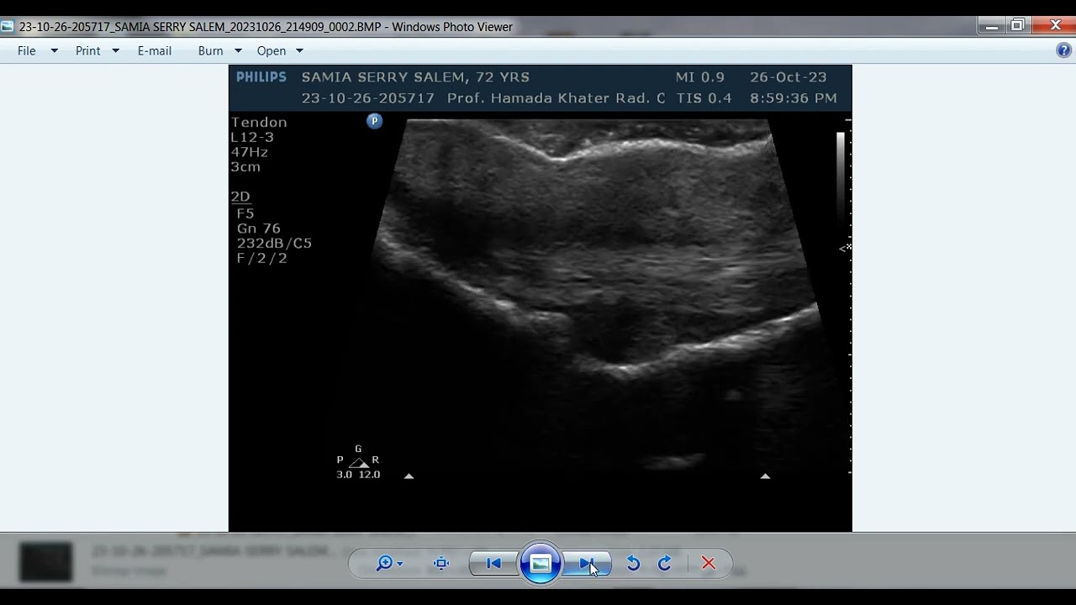Expand the File menu dropdown arrow
The height and width of the screenshot is (605, 1076).
pyautogui.click(x=54, y=50)
